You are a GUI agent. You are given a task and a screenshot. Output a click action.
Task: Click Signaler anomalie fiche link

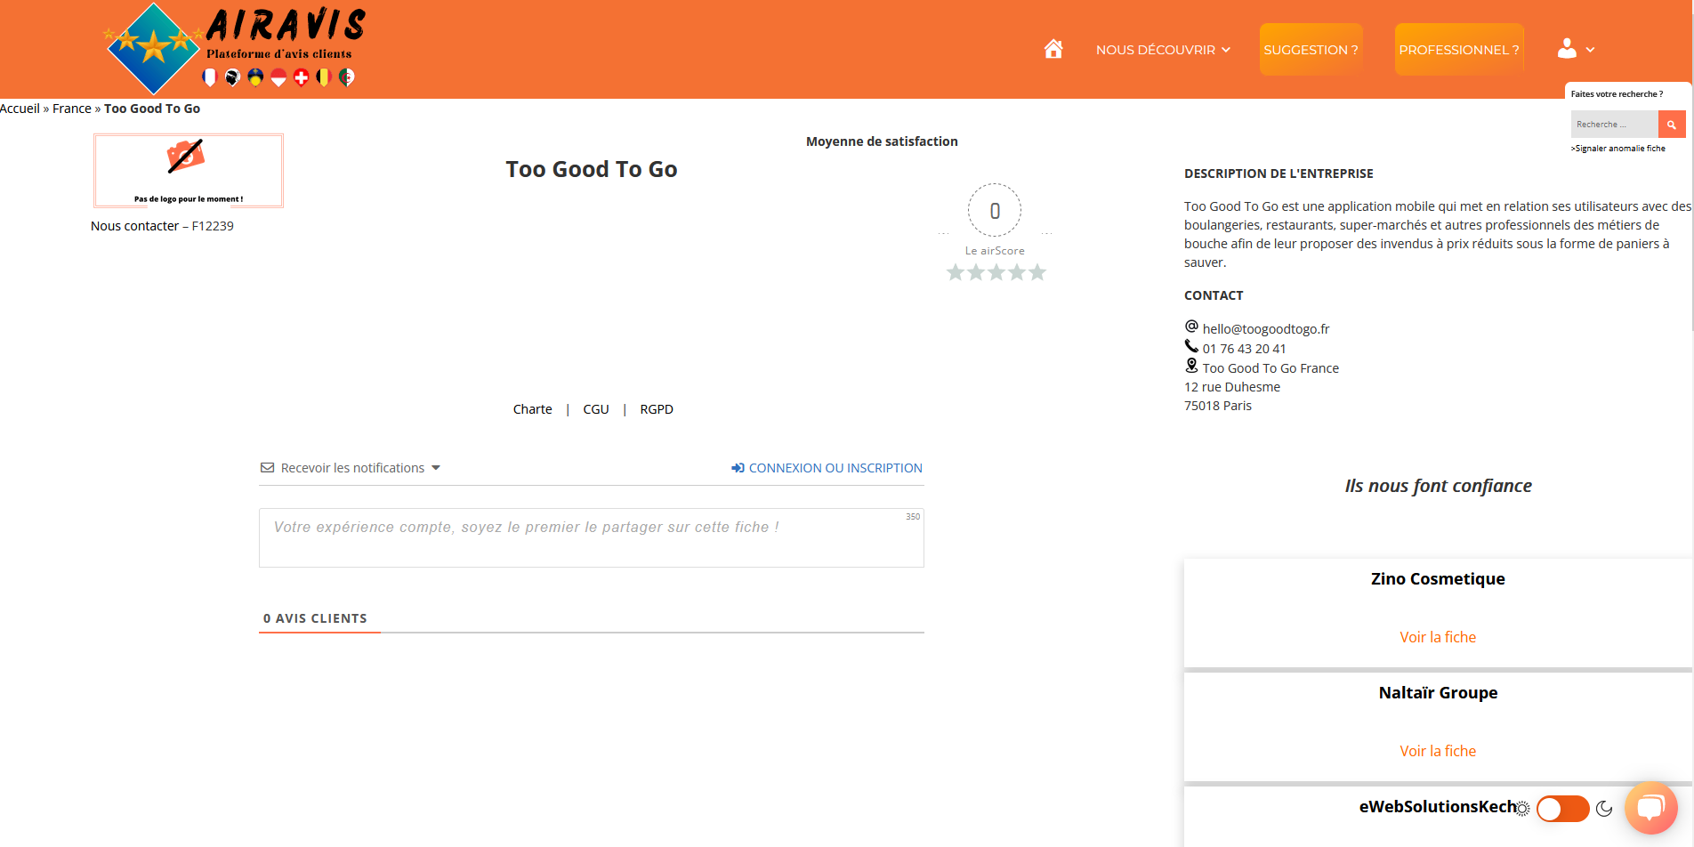[1618, 149]
